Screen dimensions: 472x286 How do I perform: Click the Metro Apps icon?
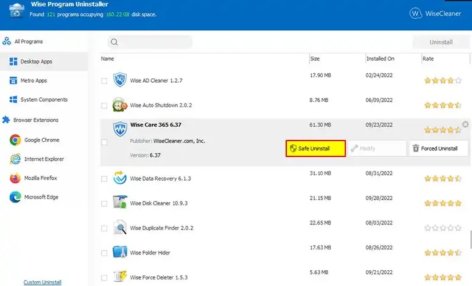coord(13,80)
